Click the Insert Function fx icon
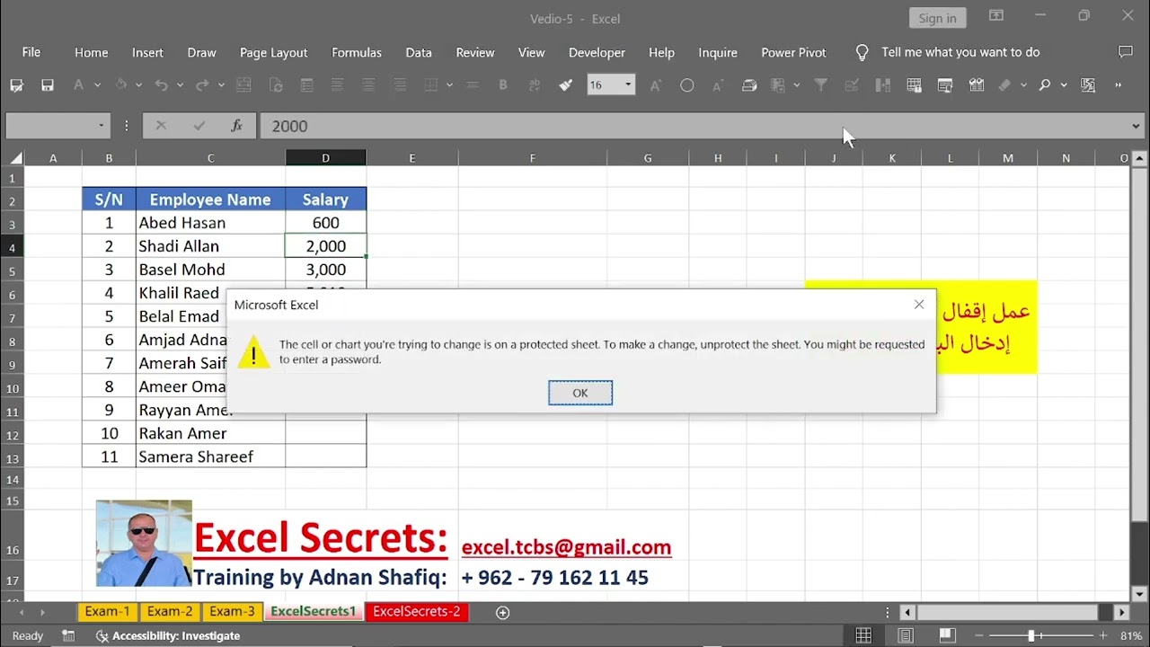 pos(236,126)
